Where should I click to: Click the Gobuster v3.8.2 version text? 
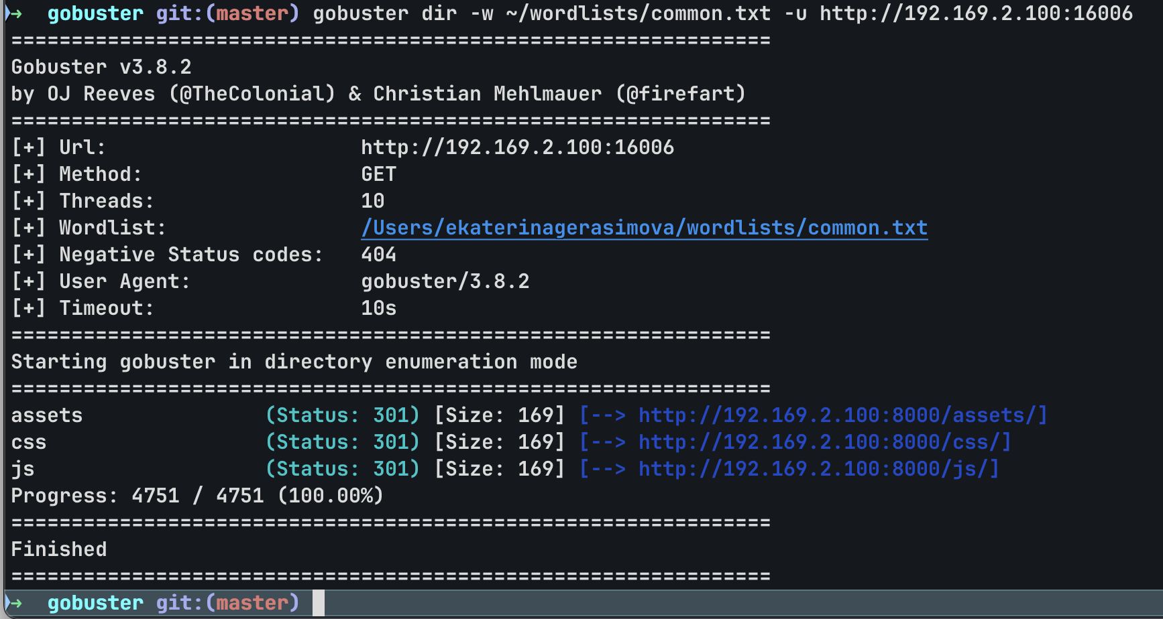click(101, 67)
